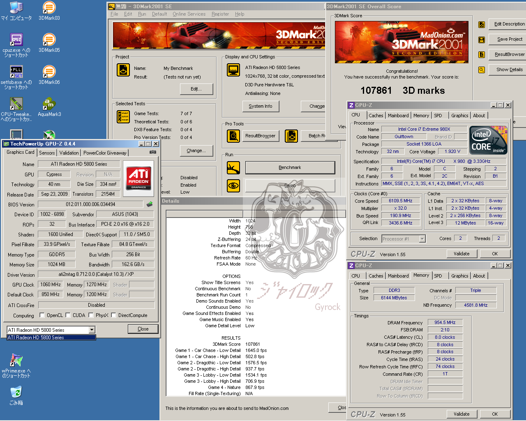Click the Edit... button in Project section
The width and height of the screenshot is (526, 421).
pos(196,89)
